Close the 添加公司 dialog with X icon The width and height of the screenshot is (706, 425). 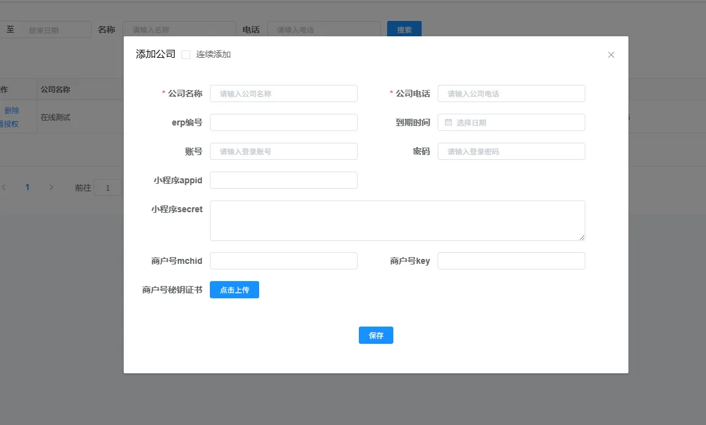(611, 55)
